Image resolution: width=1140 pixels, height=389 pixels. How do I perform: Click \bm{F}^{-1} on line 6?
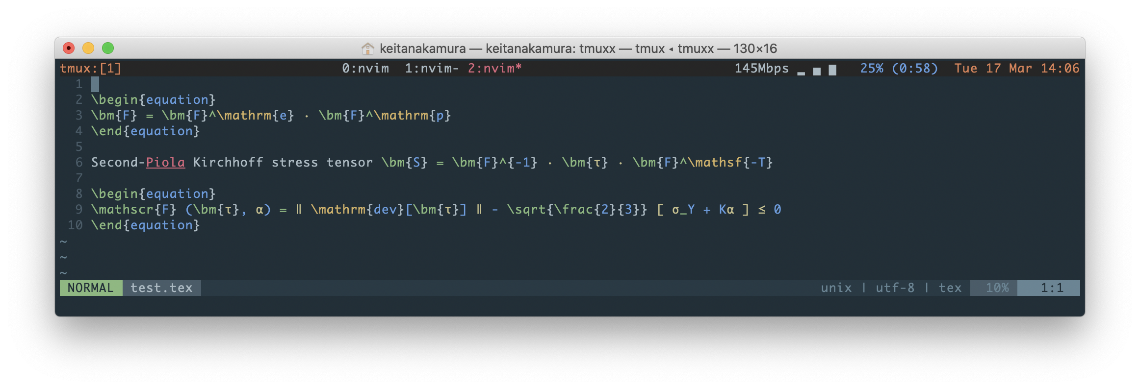coord(495,162)
